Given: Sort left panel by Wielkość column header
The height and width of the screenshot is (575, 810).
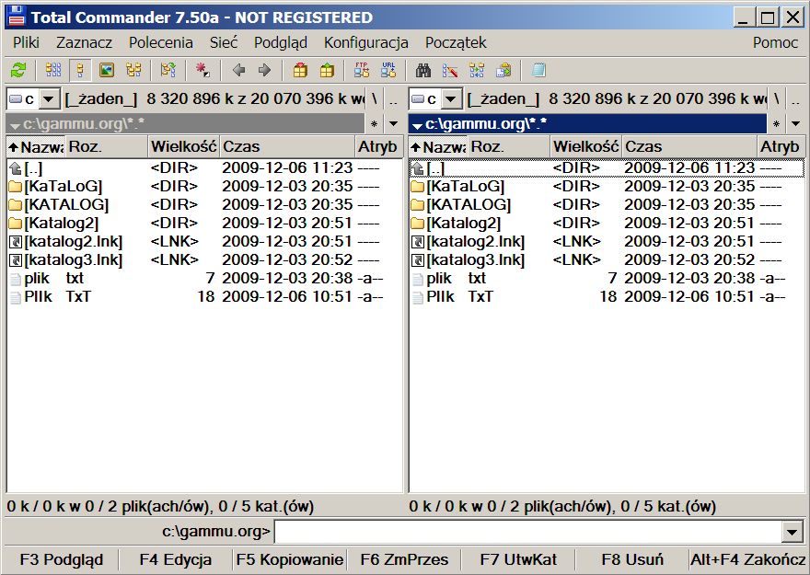Looking at the screenshot, I should [x=184, y=146].
